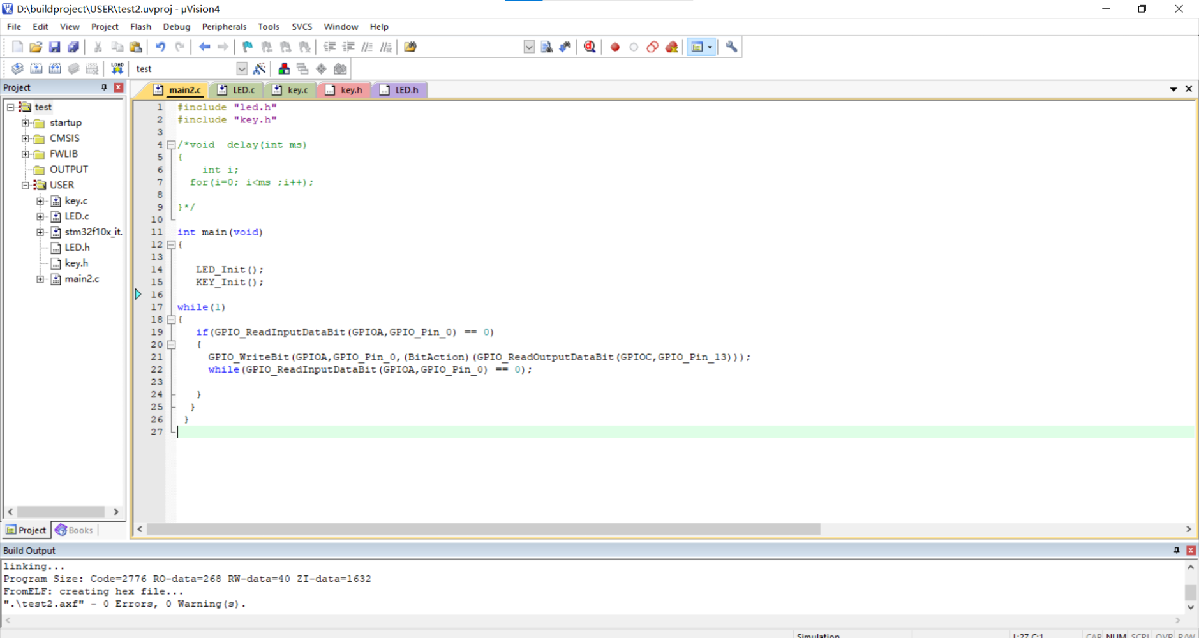Insert a bookmark with the flag icon

click(248, 47)
